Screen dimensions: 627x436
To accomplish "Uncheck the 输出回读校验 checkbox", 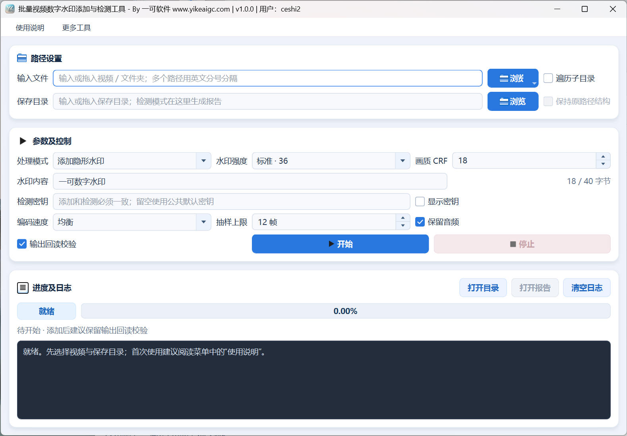I will [x=22, y=244].
